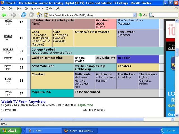179x134 pixels.
Task: Open the Windows start button
Action: (x=11, y=131)
